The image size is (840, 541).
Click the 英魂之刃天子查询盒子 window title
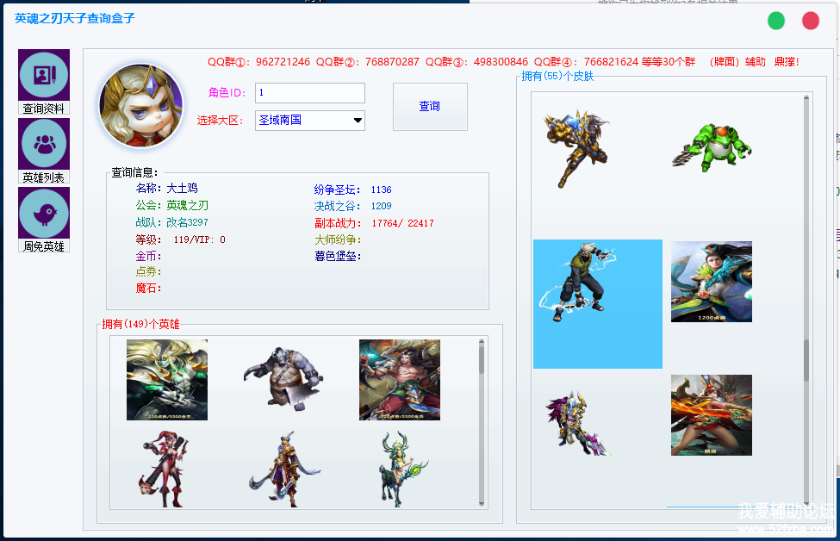point(75,18)
